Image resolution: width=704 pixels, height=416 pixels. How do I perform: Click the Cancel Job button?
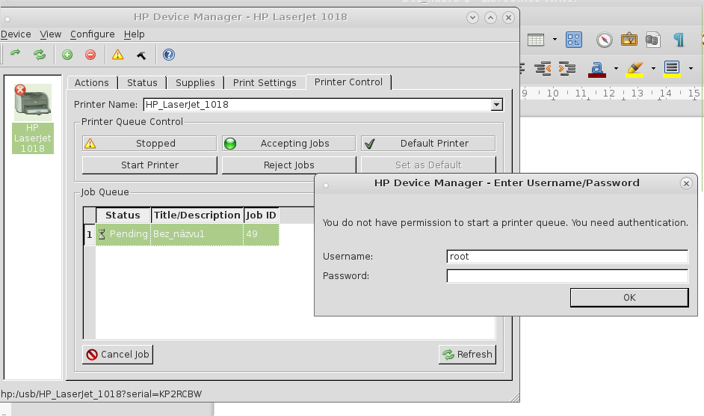[117, 355]
